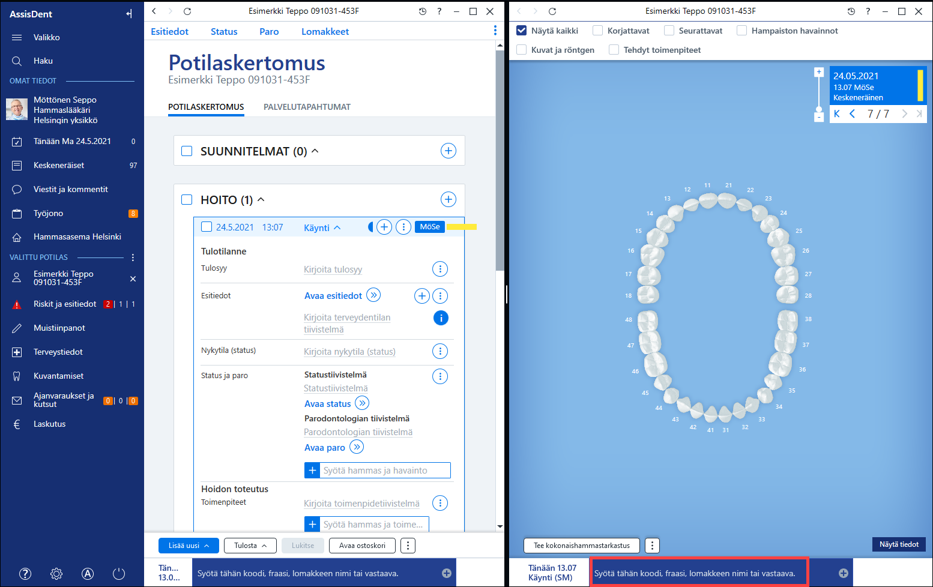Open Ajanvaraukset ja kutsut envelope icon

pyautogui.click(x=17, y=400)
